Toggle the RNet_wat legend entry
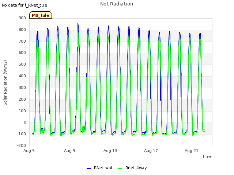Image resolution: width=234 pixels, height=175 pixels. tap(99, 168)
